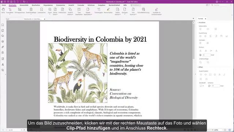Open the Datei menu
Screen dimensions: 234x132
tap(4, 5)
